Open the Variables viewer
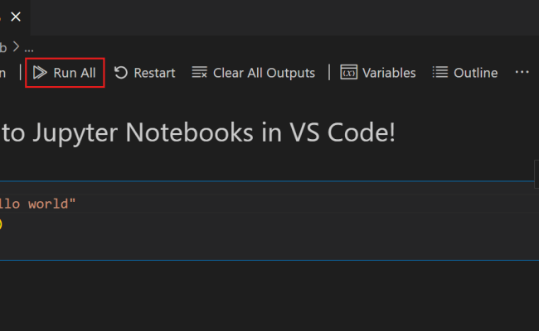The height and width of the screenshot is (331, 539). [x=378, y=73]
